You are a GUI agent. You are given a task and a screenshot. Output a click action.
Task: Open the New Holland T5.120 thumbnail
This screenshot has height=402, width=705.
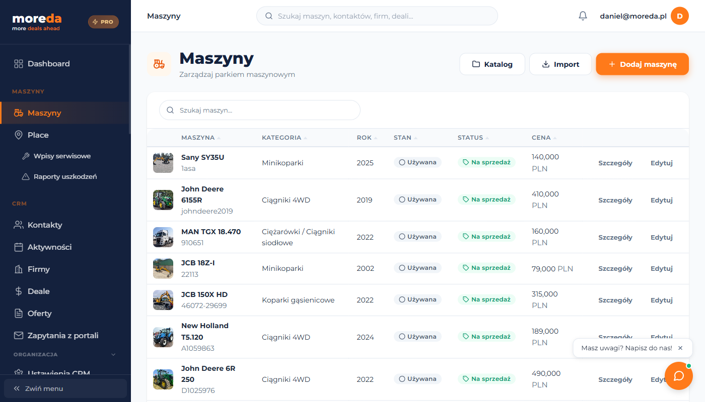point(163,337)
